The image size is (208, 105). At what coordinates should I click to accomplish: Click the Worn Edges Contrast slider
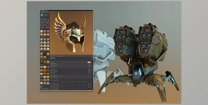tap(75, 87)
